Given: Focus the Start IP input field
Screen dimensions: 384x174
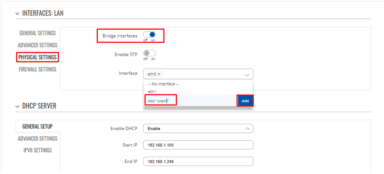Looking at the screenshot, I should [x=198, y=145].
